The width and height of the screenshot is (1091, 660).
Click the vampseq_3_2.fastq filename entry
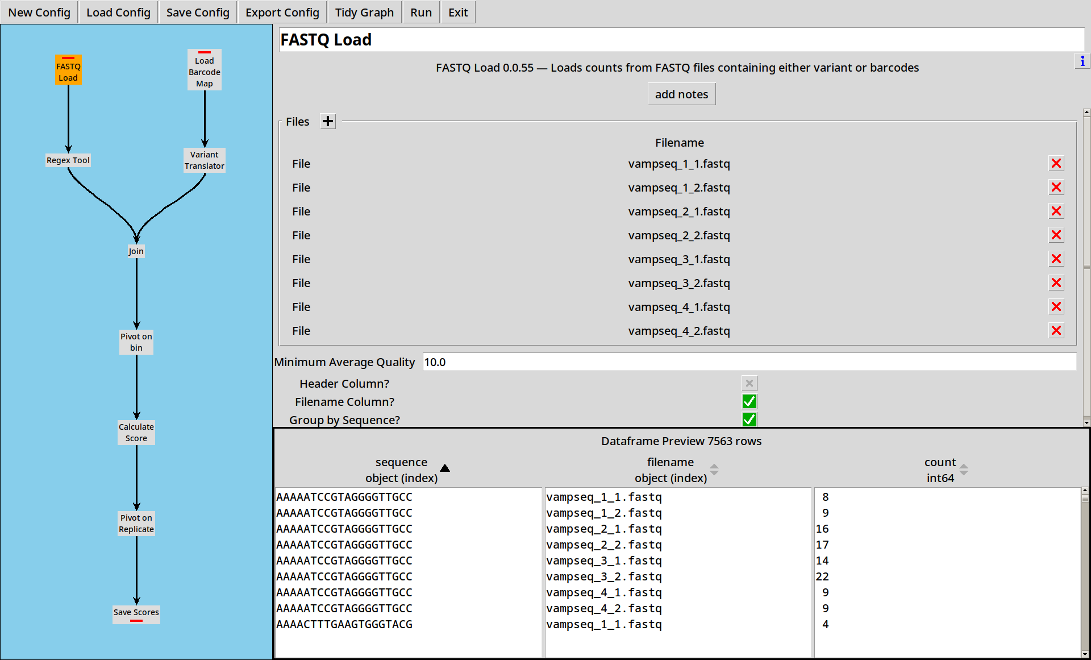tap(679, 283)
